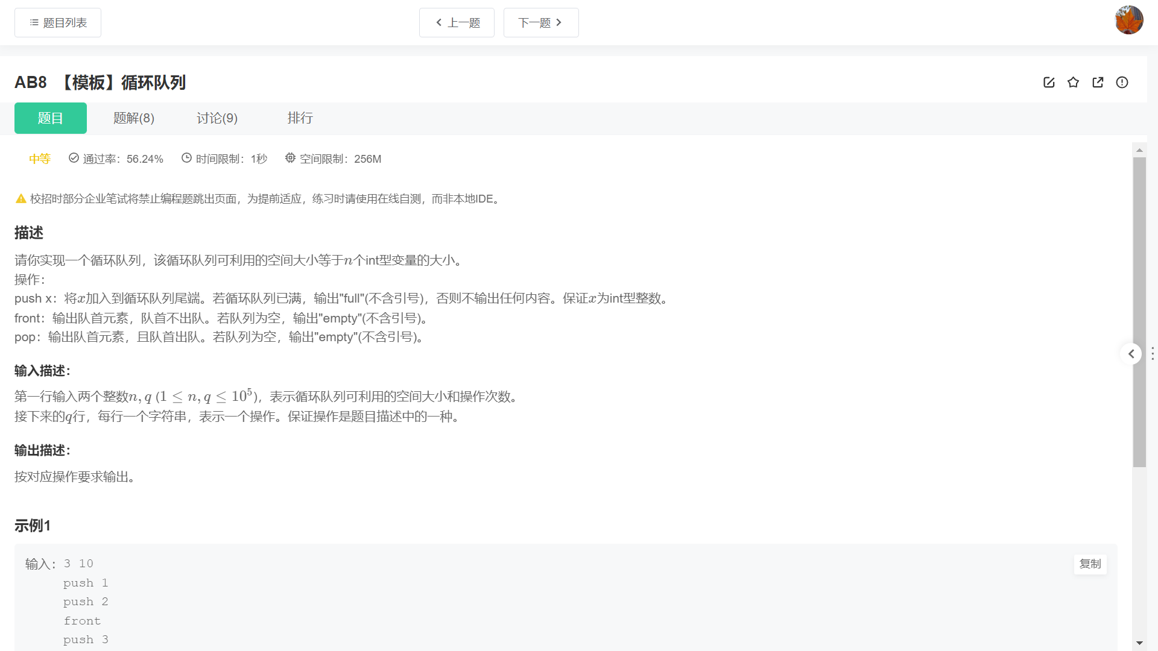Open the 排行 ranking tab
Viewport: 1158px width, 651px height.
point(300,118)
